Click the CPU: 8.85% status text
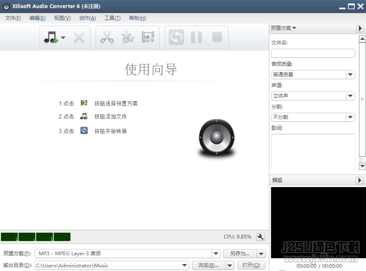Image resolution: width=366 pixels, height=271 pixels. pyautogui.click(x=237, y=237)
